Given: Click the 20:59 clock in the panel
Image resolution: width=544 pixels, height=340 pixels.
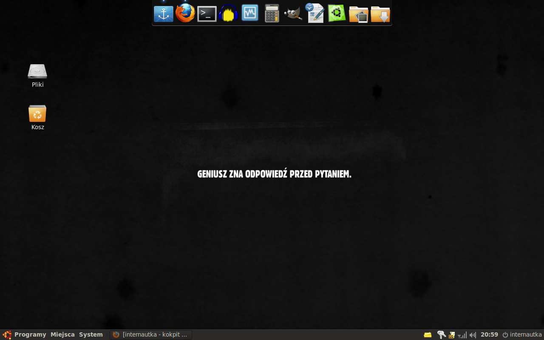Looking at the screenshot, I should pyautogui.click(x=489, y=335).
